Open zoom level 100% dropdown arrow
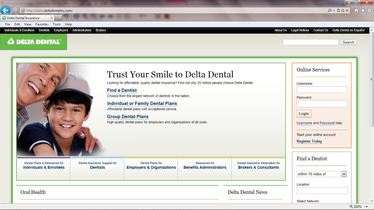Viewport: 374px width, 210px height. (x=367, y=207)
